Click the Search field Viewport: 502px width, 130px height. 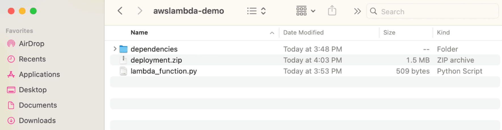pos(433,12)
